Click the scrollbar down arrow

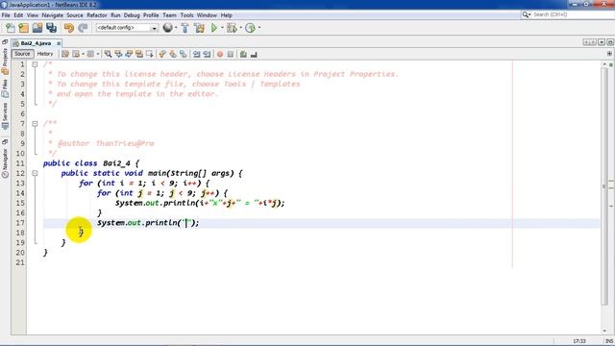tap(604, 331)
